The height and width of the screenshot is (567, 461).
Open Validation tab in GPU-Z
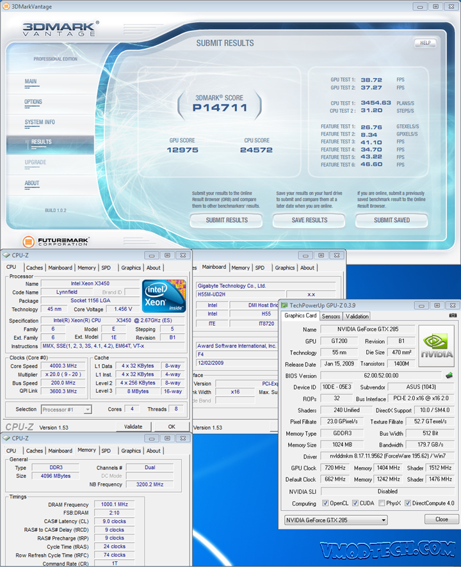pyautogui.click(x=357, y=316)
